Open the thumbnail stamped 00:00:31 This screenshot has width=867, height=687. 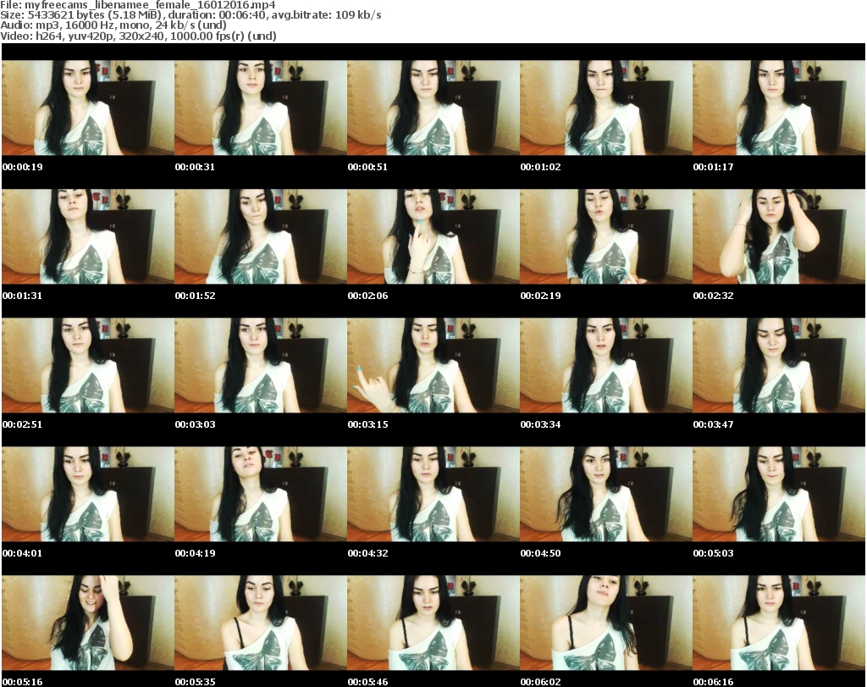[x=261, y=108]
